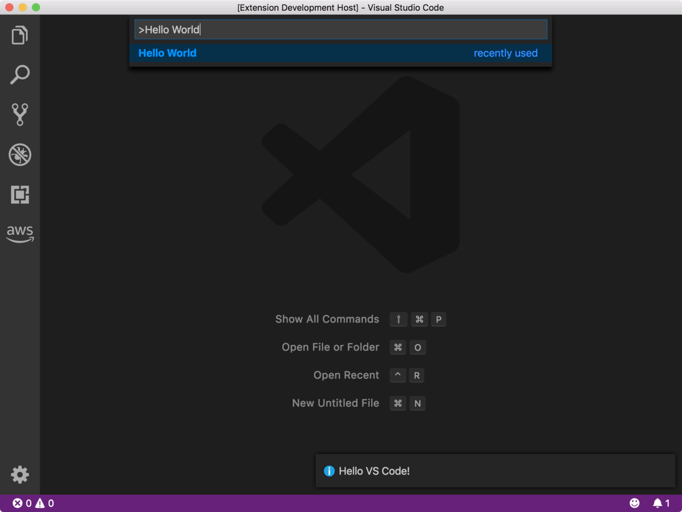Select the Hello World command result

tap(340, 53)
